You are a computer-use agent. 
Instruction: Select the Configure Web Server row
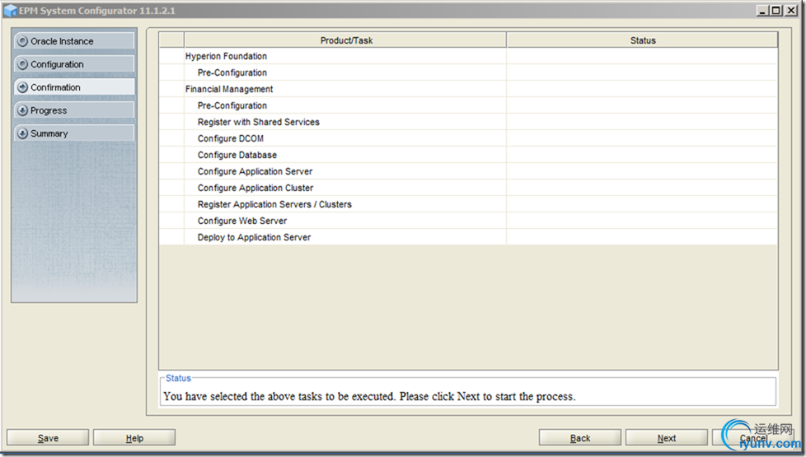(x=468, y=221)
